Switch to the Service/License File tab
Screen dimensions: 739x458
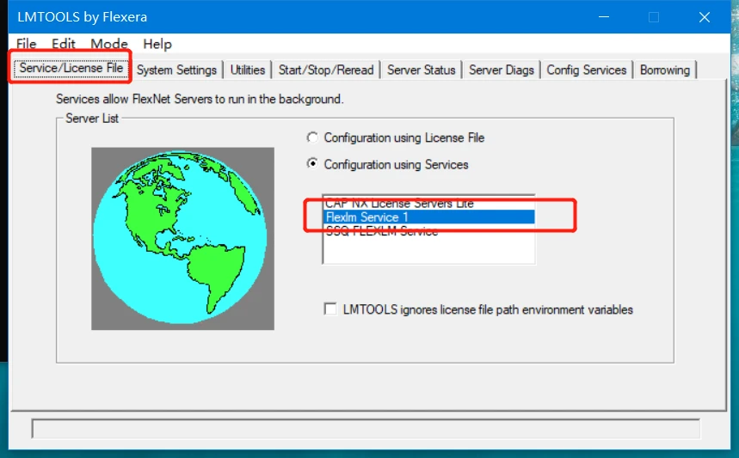(x=71, y=68)
